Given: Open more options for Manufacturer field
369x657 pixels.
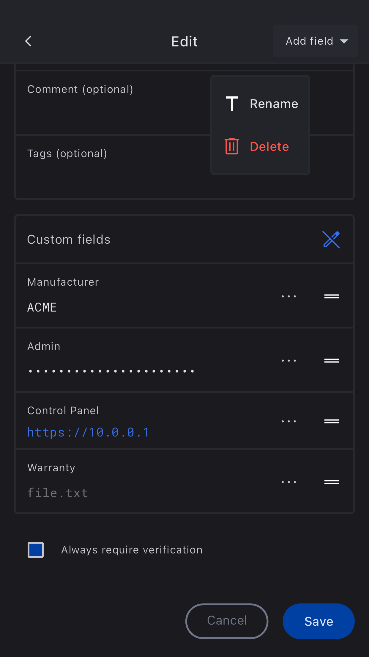Looking at the screenshot, I should pyautogui.click(x=289, y=296).
